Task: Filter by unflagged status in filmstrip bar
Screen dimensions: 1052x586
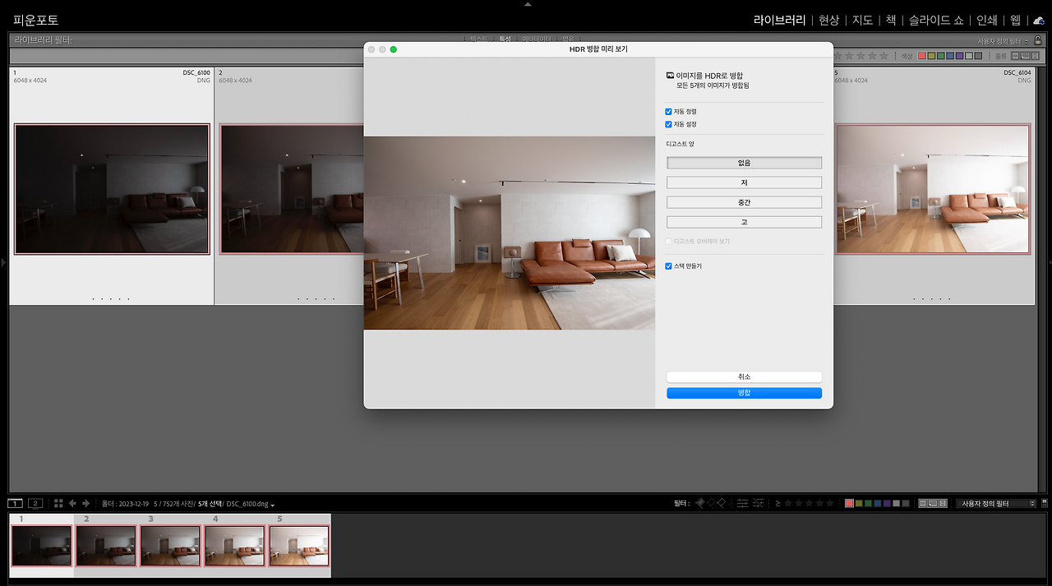Action: pyautogui.click(x=711, y=503)
